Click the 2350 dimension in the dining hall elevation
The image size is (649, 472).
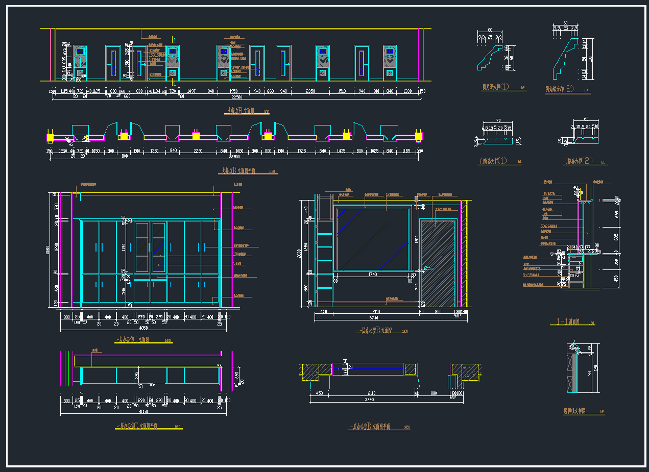tap(310, 91)
